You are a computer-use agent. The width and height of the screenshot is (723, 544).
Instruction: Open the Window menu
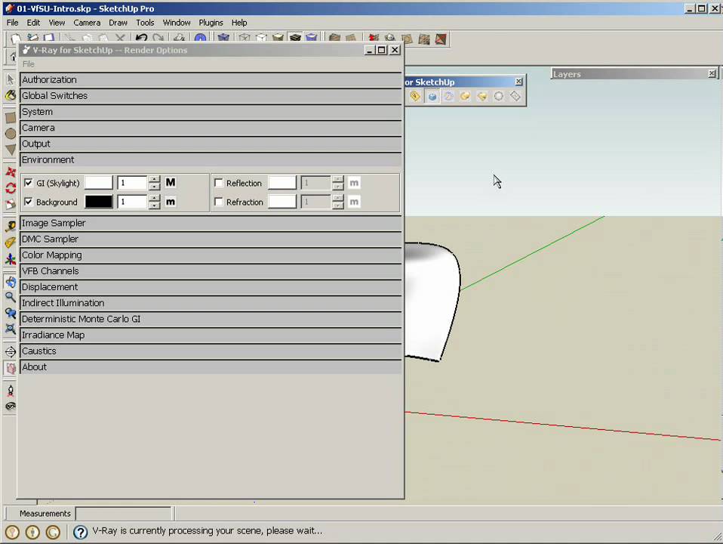tap(177, 23)
